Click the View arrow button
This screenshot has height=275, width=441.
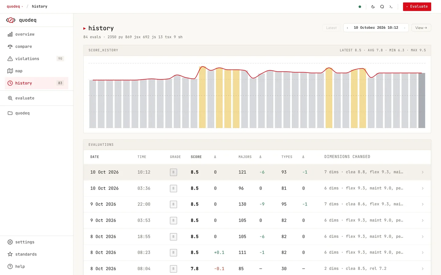421,28
